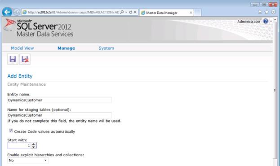
Task: Open the browser Home icon
Action: (x=260, y=12)
